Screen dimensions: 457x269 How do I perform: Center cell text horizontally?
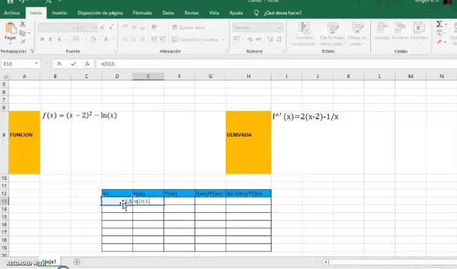pos(134,39)
